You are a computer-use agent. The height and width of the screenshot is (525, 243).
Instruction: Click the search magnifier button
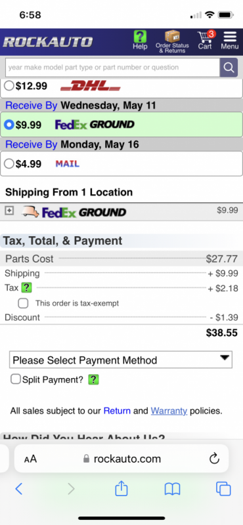tap(229, 68)
